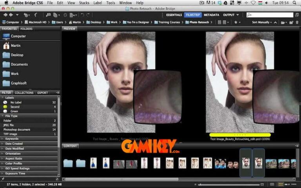Expand chevron after Photo Retouch breadcrumb
The width and height of the screenshot is (301, 188).
point(211,22)
